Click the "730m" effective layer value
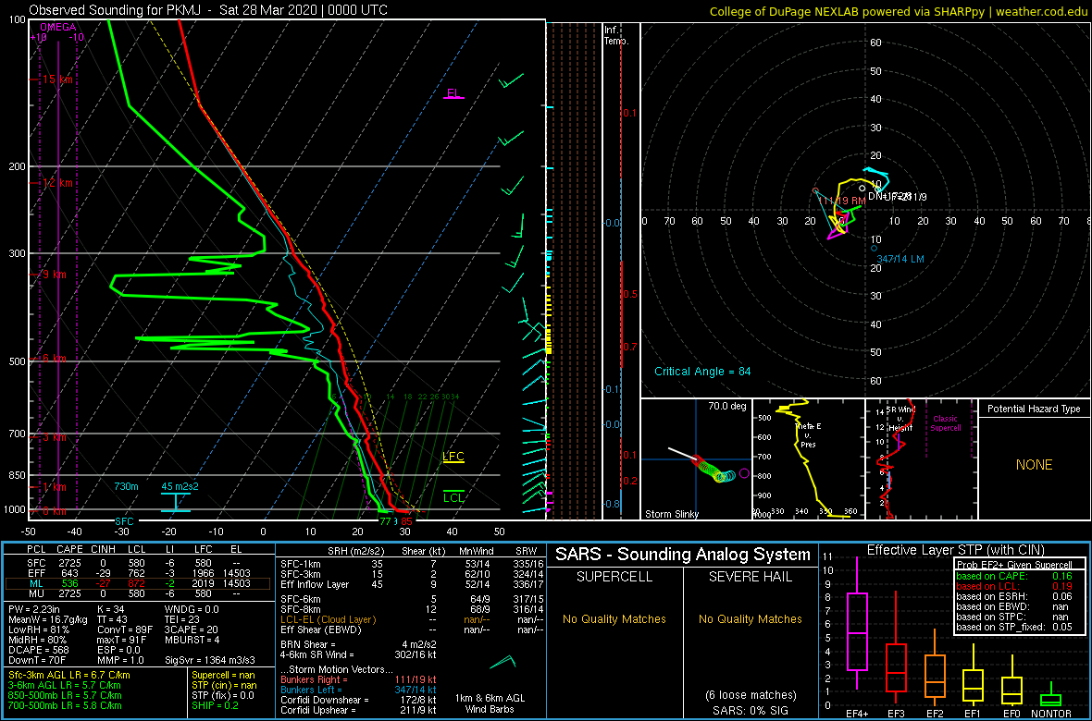Image resolution: width=1092 pixels, height=721 pixels. tap(128, 486)
